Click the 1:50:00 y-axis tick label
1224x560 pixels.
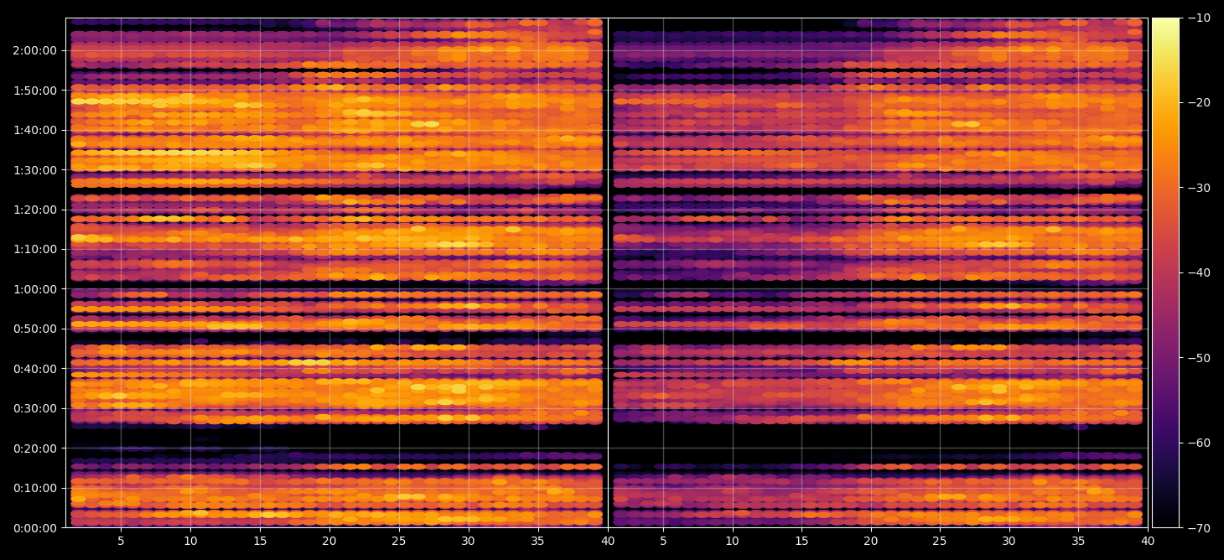[x=34, y=90]
